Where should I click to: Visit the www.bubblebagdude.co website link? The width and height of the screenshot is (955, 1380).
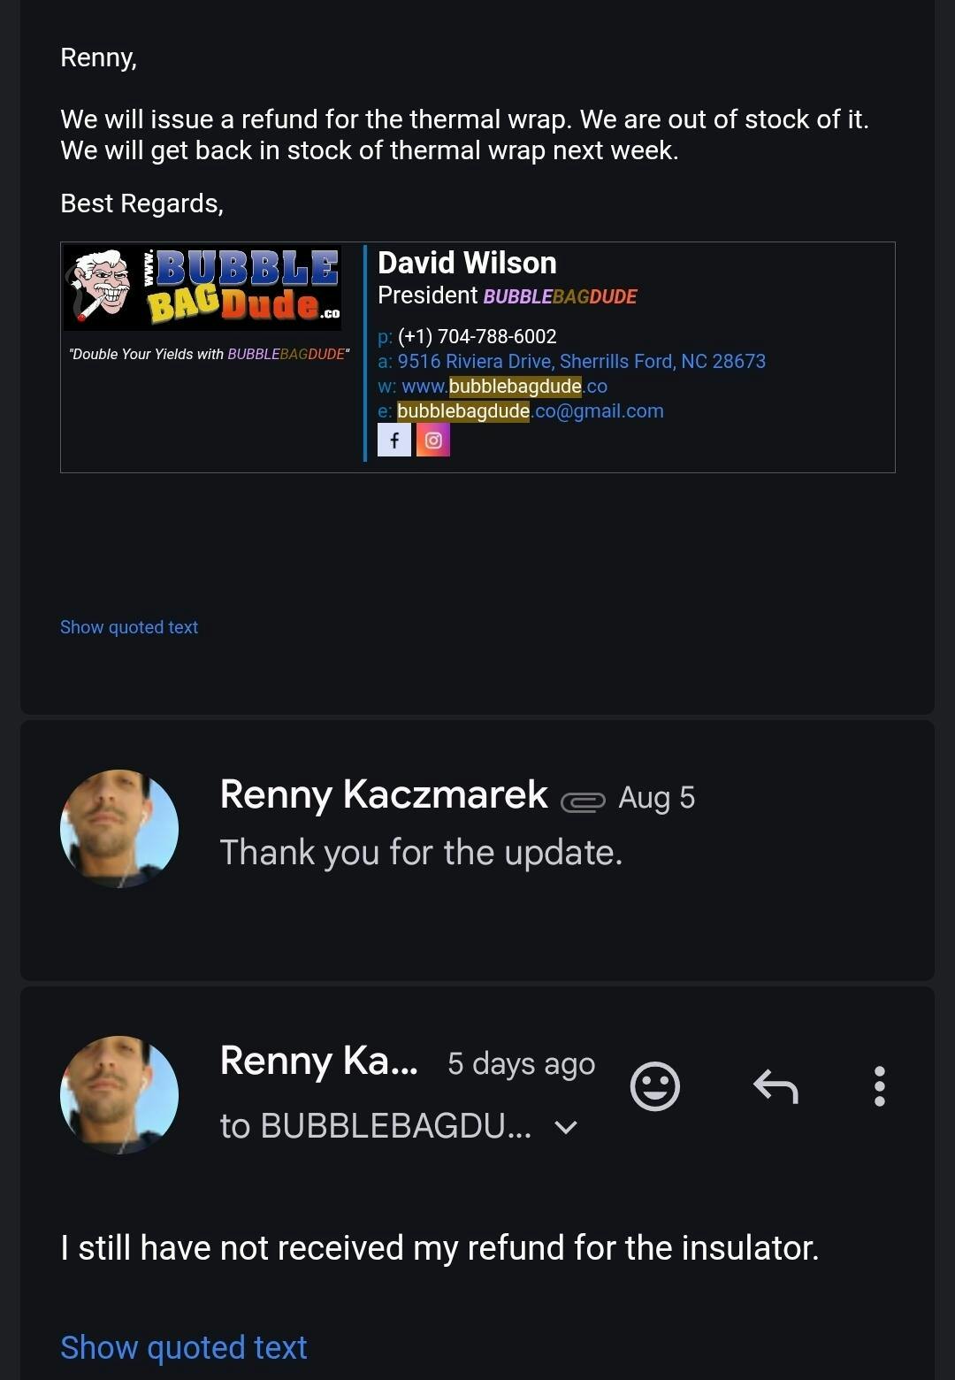(504, 386)
